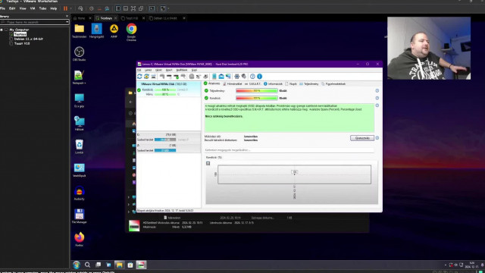485x273 pixels.
Task: Select the S.M.A.R.T. tab
Action: [253, 84]
